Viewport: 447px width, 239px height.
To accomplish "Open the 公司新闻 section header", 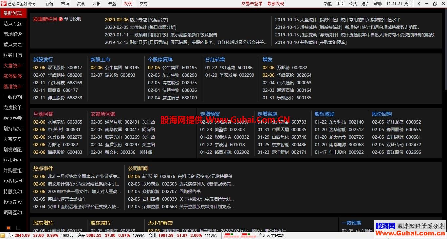I will [138, 169].
